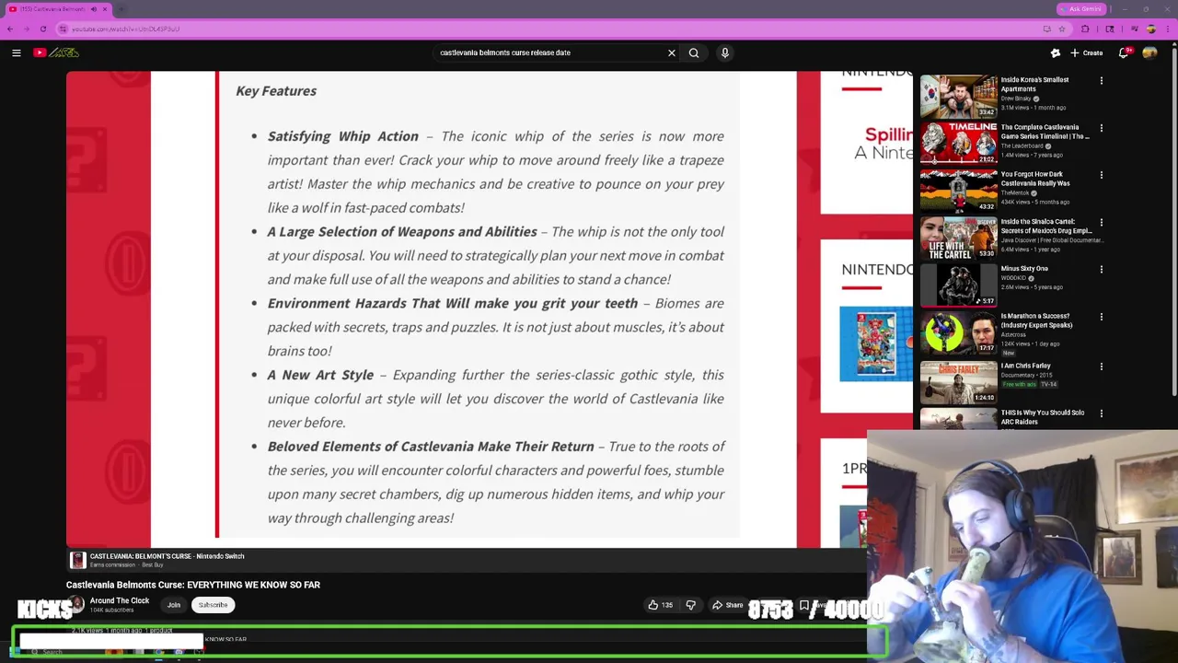Open Around The Clock channel name

click(x=119, y=600)
